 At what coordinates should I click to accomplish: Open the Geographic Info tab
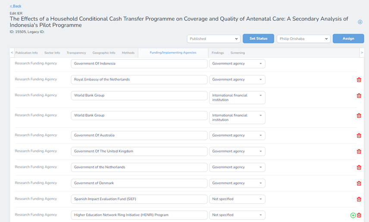(103, 53)
